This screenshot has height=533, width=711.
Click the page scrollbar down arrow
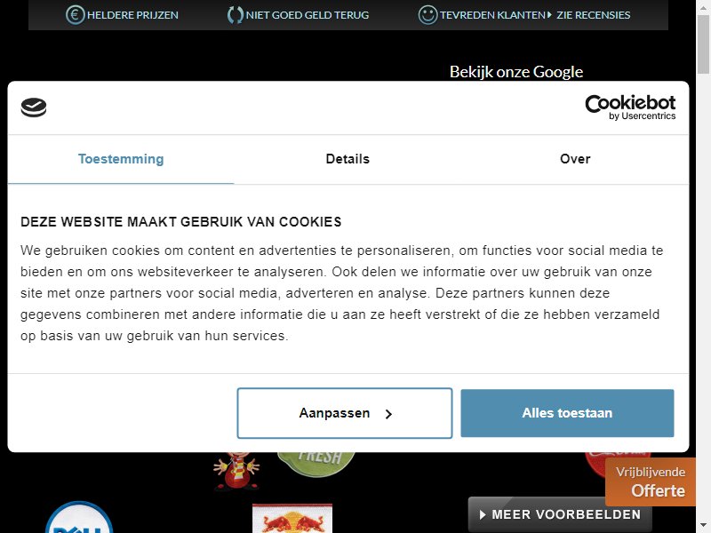(x=703, y=526)
